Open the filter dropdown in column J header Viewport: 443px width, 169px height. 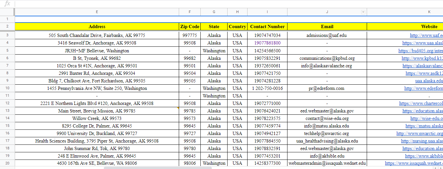coord(363,12)
